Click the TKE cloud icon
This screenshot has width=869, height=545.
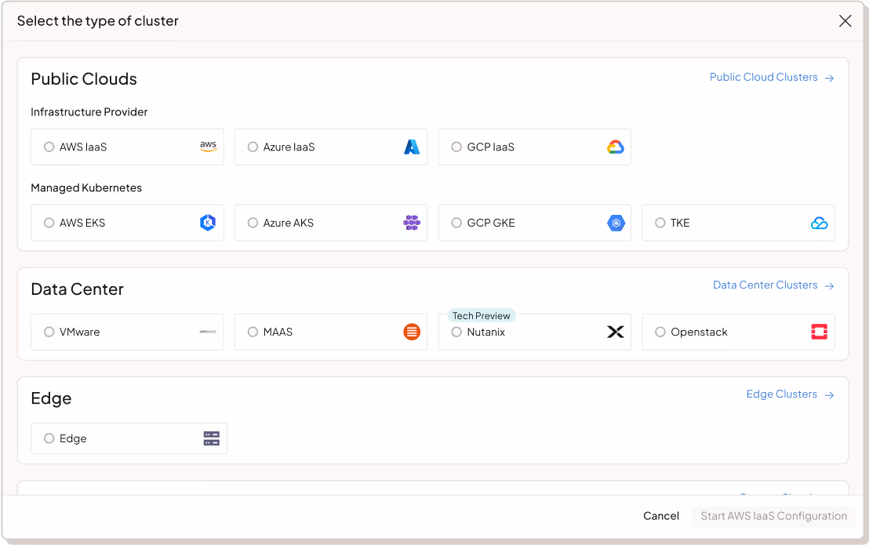[x=819, y=223]
